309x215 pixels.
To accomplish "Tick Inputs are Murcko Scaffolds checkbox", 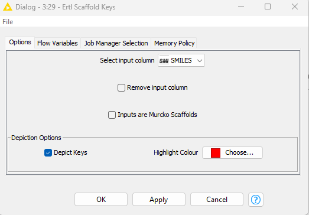I will point(112,115).
